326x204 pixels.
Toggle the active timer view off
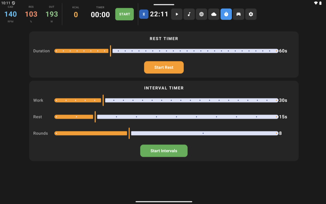point(226,14)
